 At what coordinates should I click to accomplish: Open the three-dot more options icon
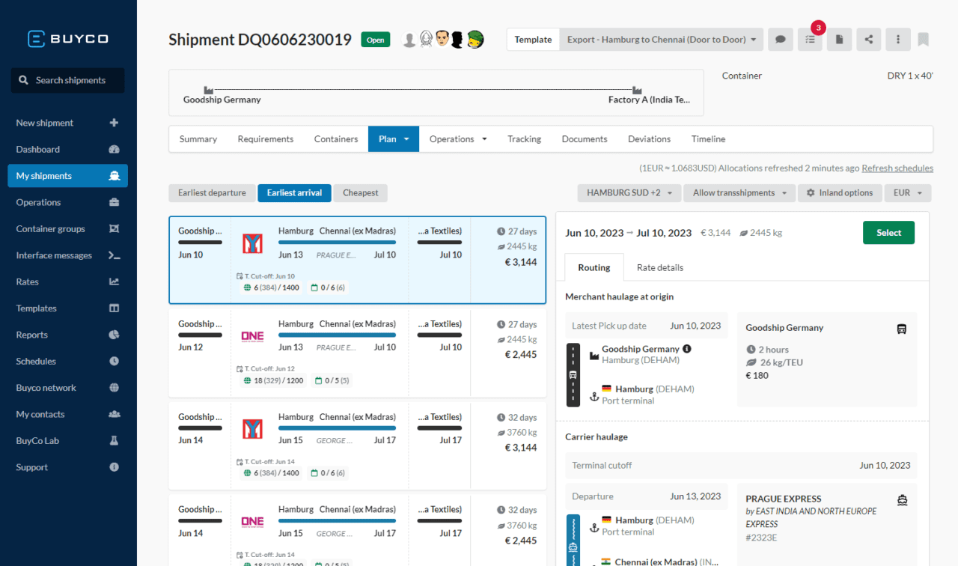click(897, 39)
